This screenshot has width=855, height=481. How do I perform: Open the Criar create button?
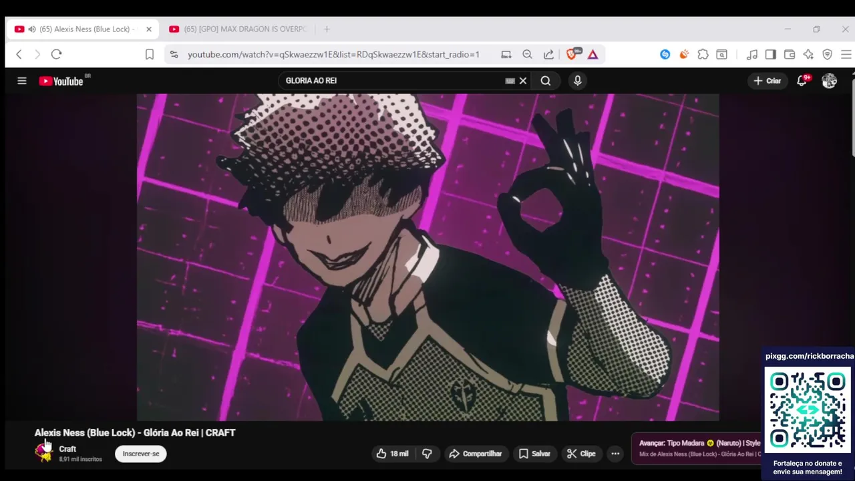pos(767,81)
